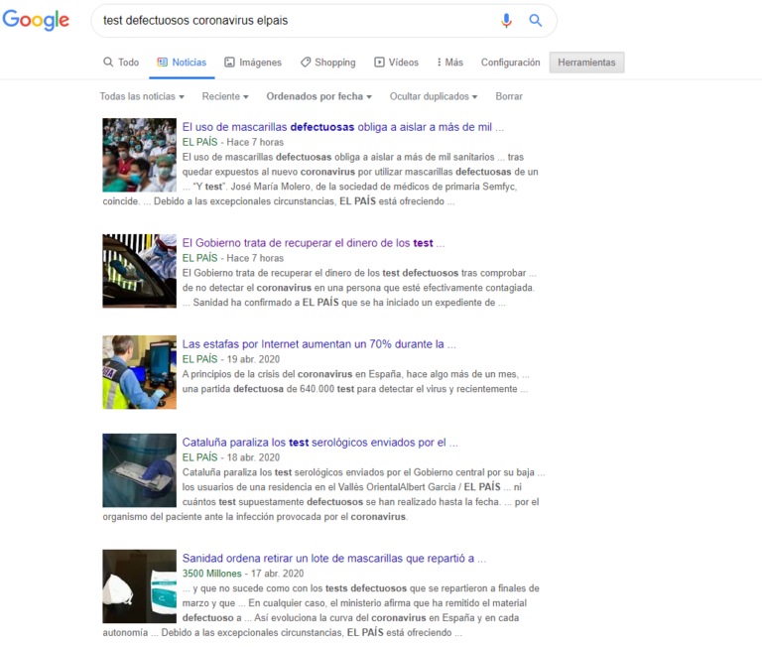Click the magnifying glass search button
The image size is (762, 647).
click(x=536, y=21)
